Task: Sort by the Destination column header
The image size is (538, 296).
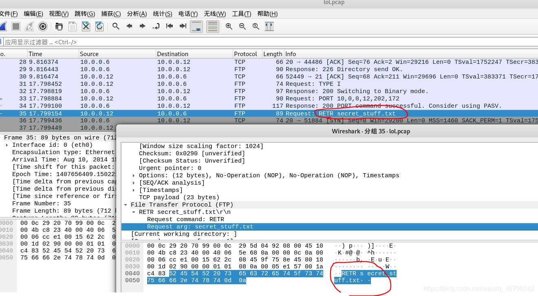Action: click(194, 54)
